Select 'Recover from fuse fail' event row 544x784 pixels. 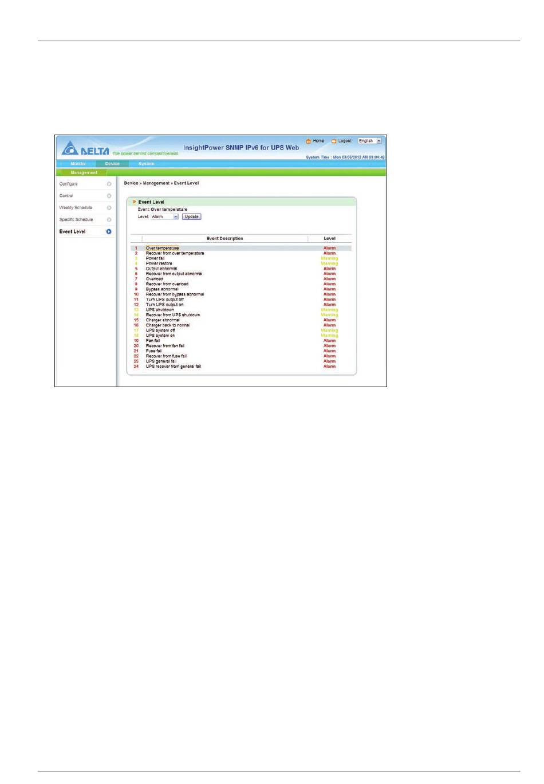[x=241, y=356]
